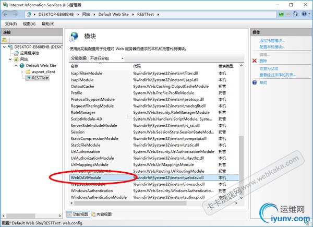Click the sites folder icon in the tree
This screenshot has width=313, height=227.
[x=16, y=59]
